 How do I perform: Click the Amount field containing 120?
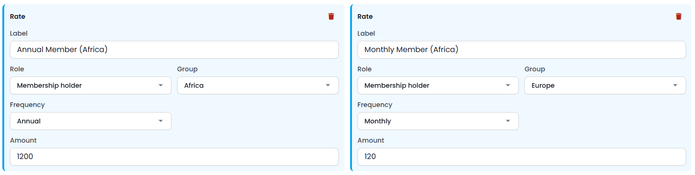[522, 157]
